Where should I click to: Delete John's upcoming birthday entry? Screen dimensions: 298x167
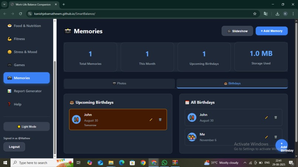click(x=160, y=119)
